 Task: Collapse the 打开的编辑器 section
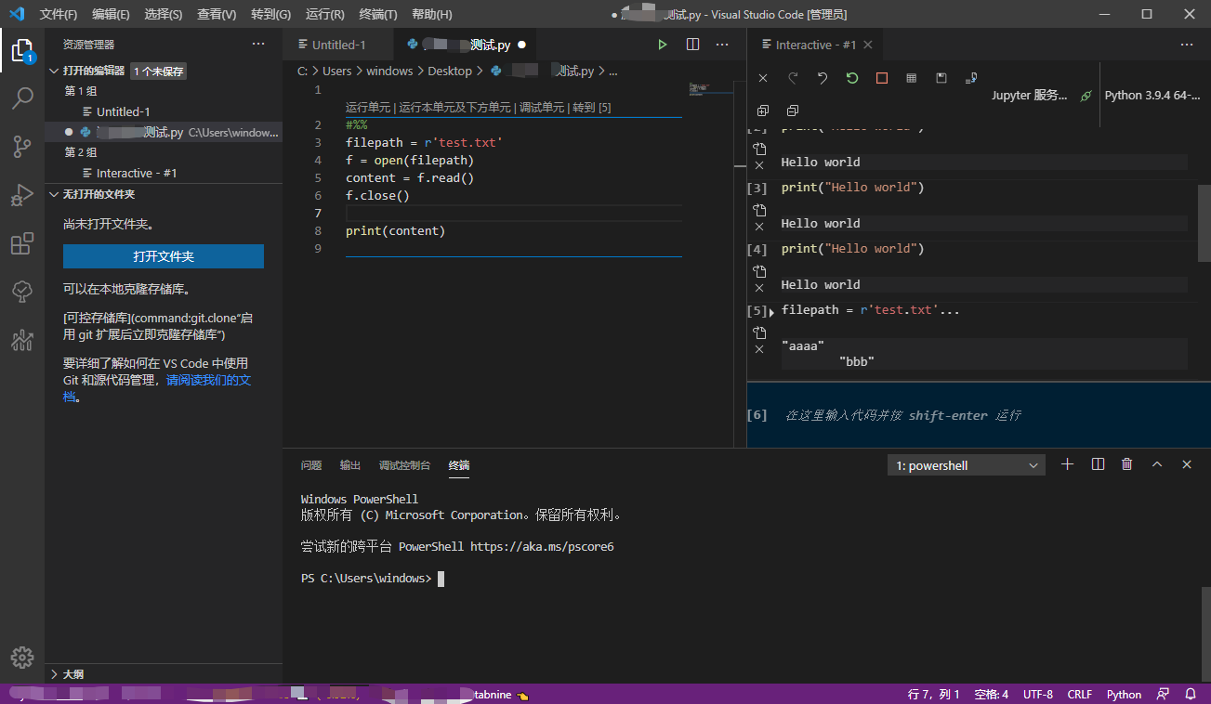click(x=55, y=71)
